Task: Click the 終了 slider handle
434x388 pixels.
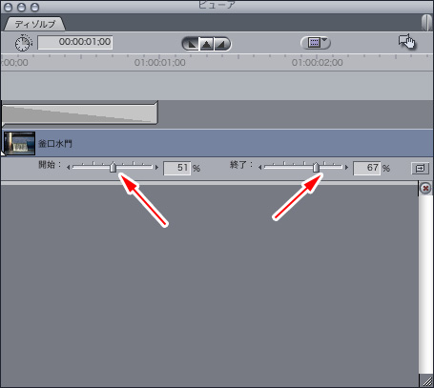Action: tap(316, 167)
